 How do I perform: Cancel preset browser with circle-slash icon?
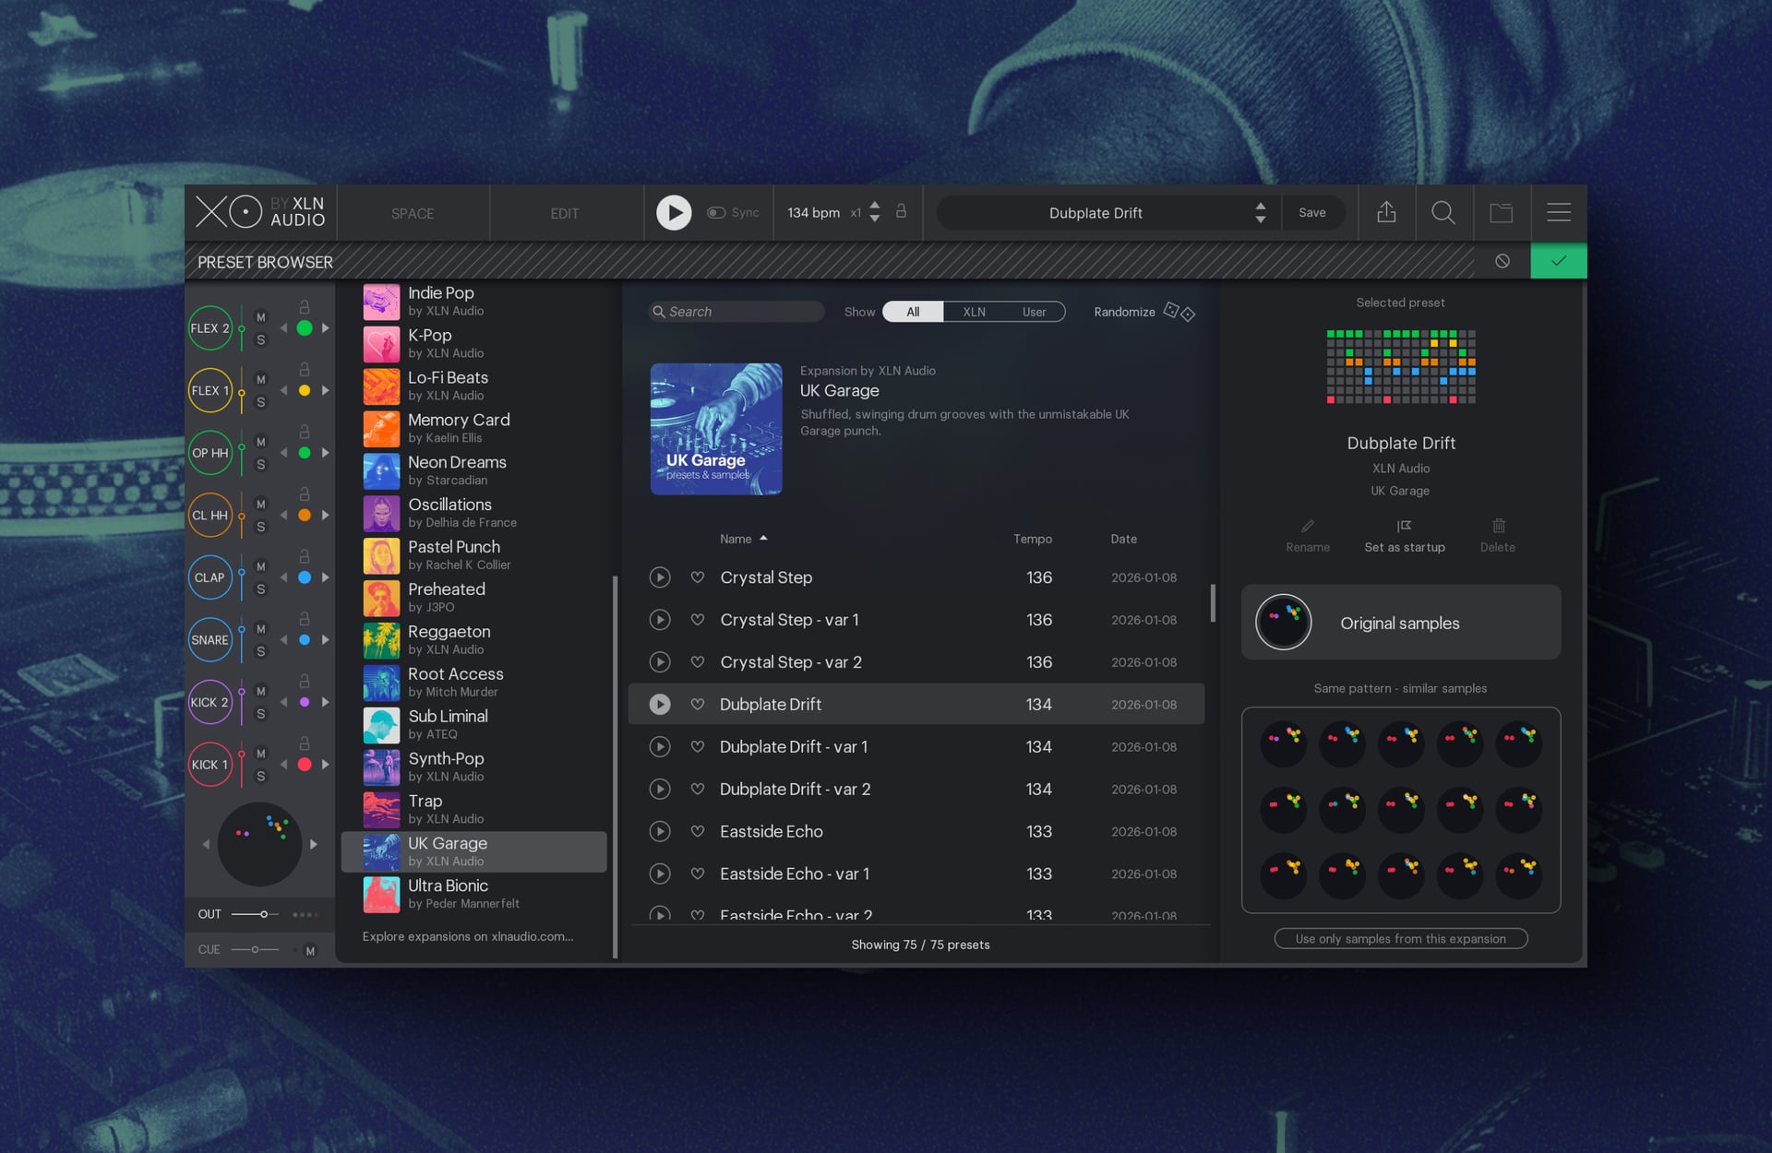pos(1503,261)
